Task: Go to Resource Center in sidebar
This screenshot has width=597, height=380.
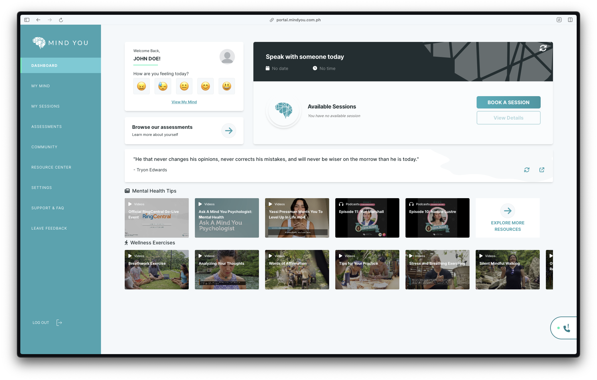Action: 51,167
